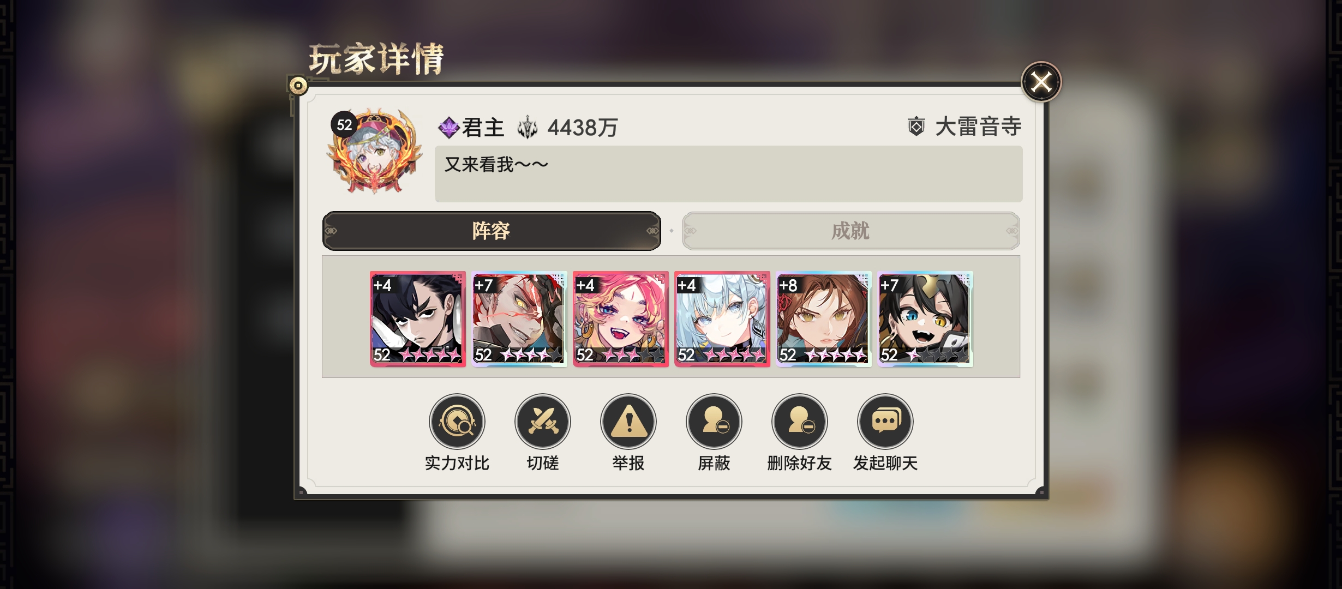Open the heterochromia-eyed +7 hero card
The image size is (1342, 589).
click(x=925, y=319)
